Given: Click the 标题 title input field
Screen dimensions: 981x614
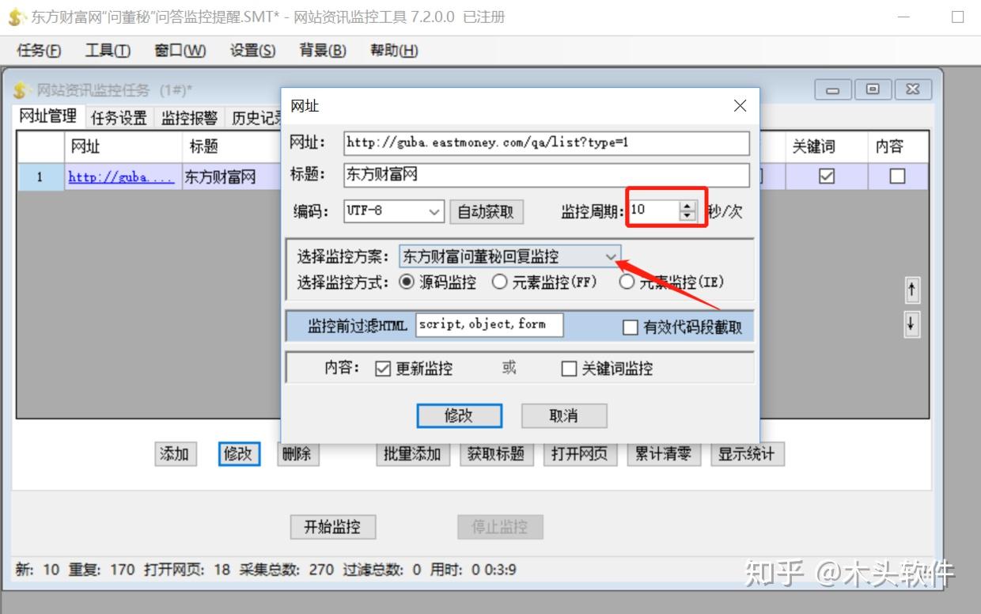Looking at the screenshot, I should (547, 175).
